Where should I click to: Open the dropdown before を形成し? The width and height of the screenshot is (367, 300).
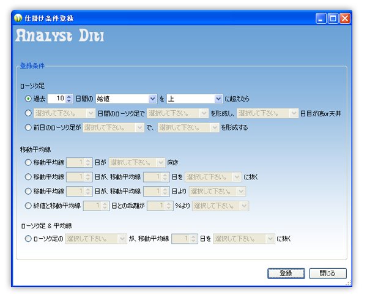[x=177, y=113]
